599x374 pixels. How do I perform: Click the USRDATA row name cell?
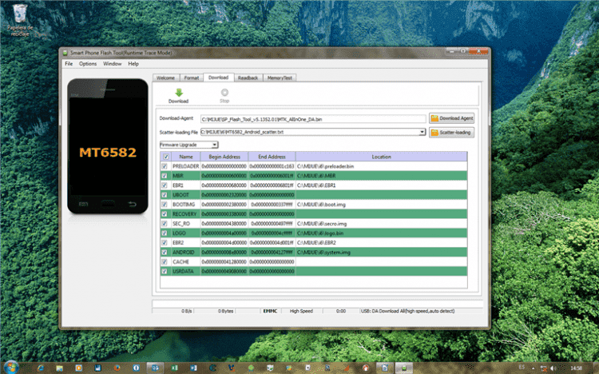[186, 272]
